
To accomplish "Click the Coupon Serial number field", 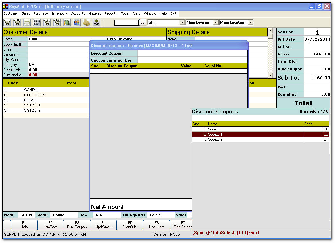I will coord(192,60).
